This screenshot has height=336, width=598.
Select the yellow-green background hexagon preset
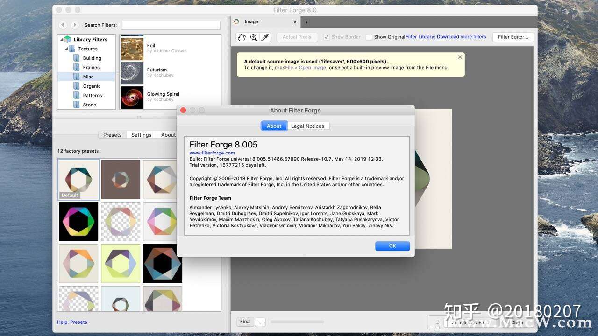[x=121, y=264]
